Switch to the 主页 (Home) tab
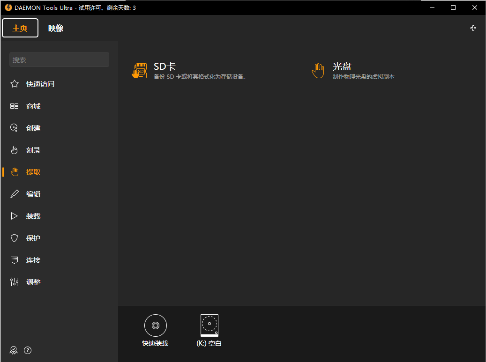486x362 pixels. 20,28
